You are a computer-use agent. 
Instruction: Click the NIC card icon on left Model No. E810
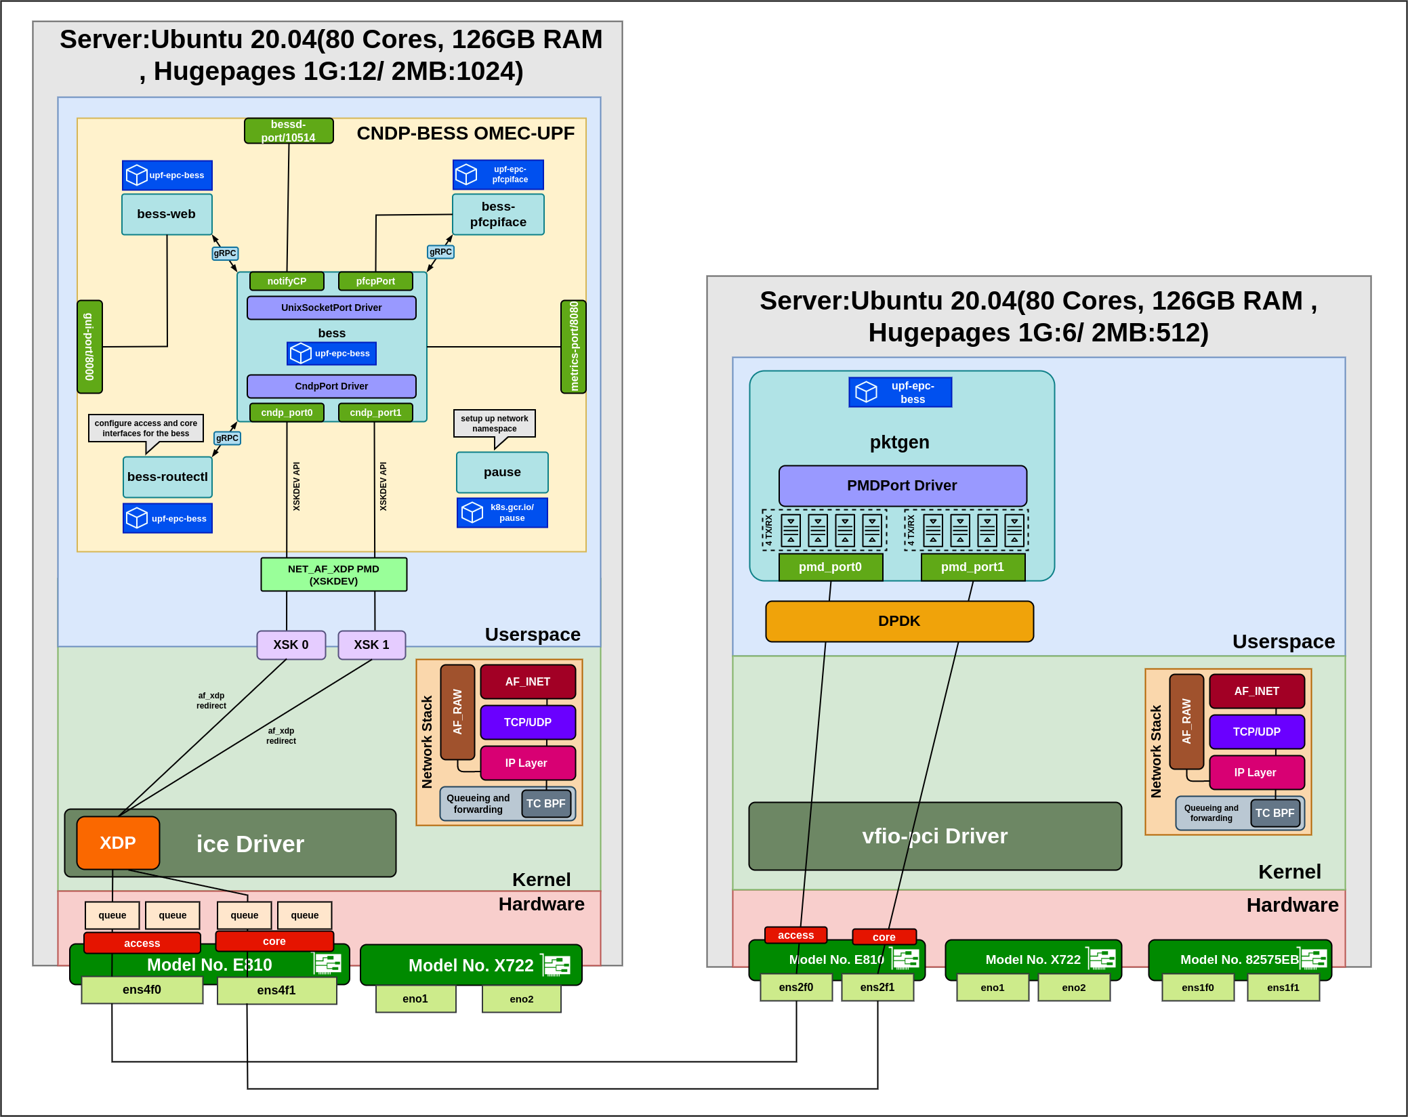tap(328, 963)
